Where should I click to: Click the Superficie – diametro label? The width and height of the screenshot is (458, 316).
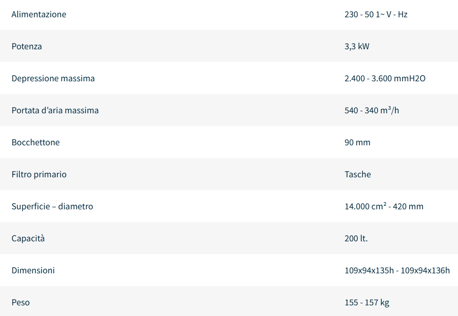52,206
